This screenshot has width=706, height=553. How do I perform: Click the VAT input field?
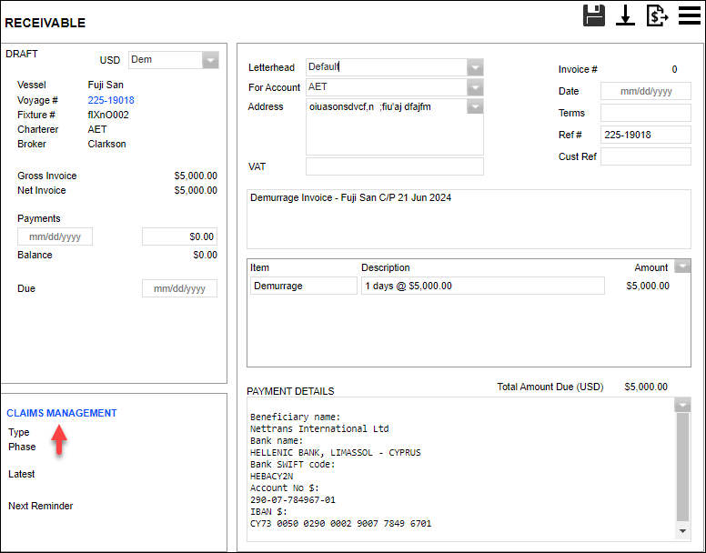pos(394,166)
